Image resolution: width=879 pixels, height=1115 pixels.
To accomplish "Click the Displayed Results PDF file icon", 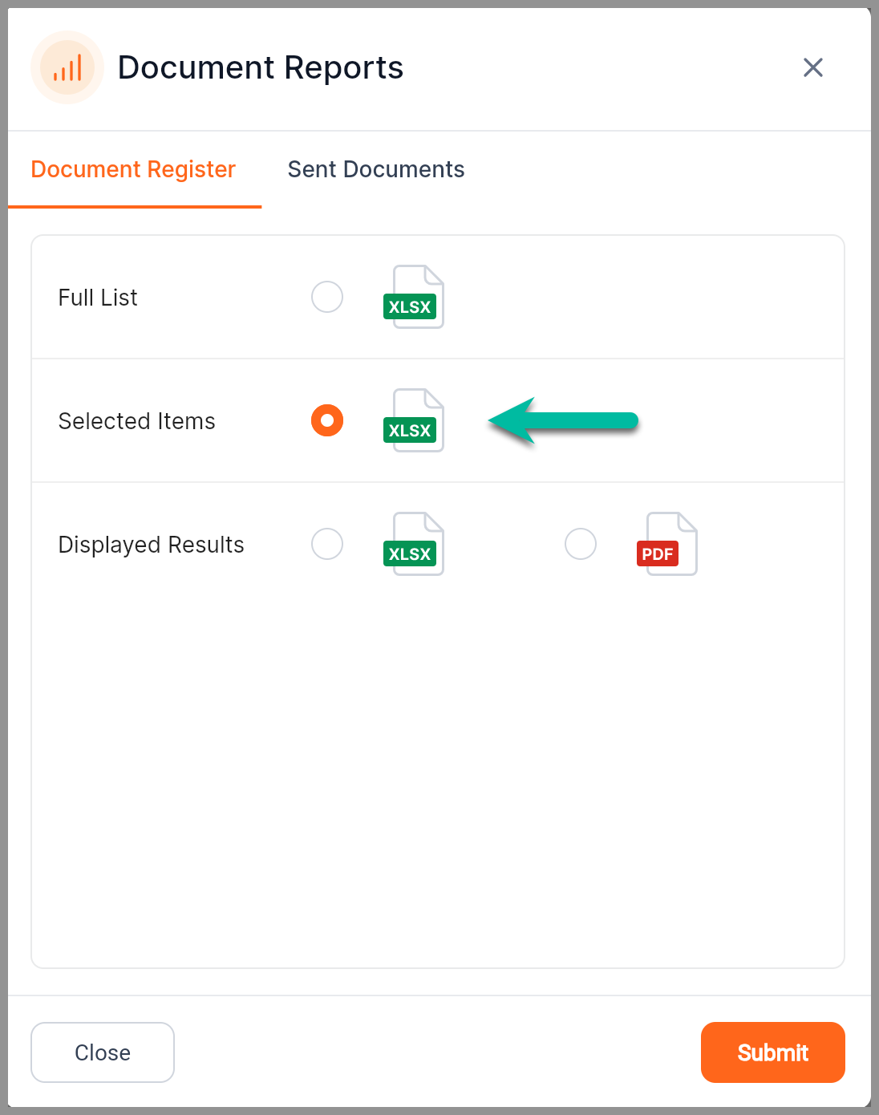I will tap(667, 544).
